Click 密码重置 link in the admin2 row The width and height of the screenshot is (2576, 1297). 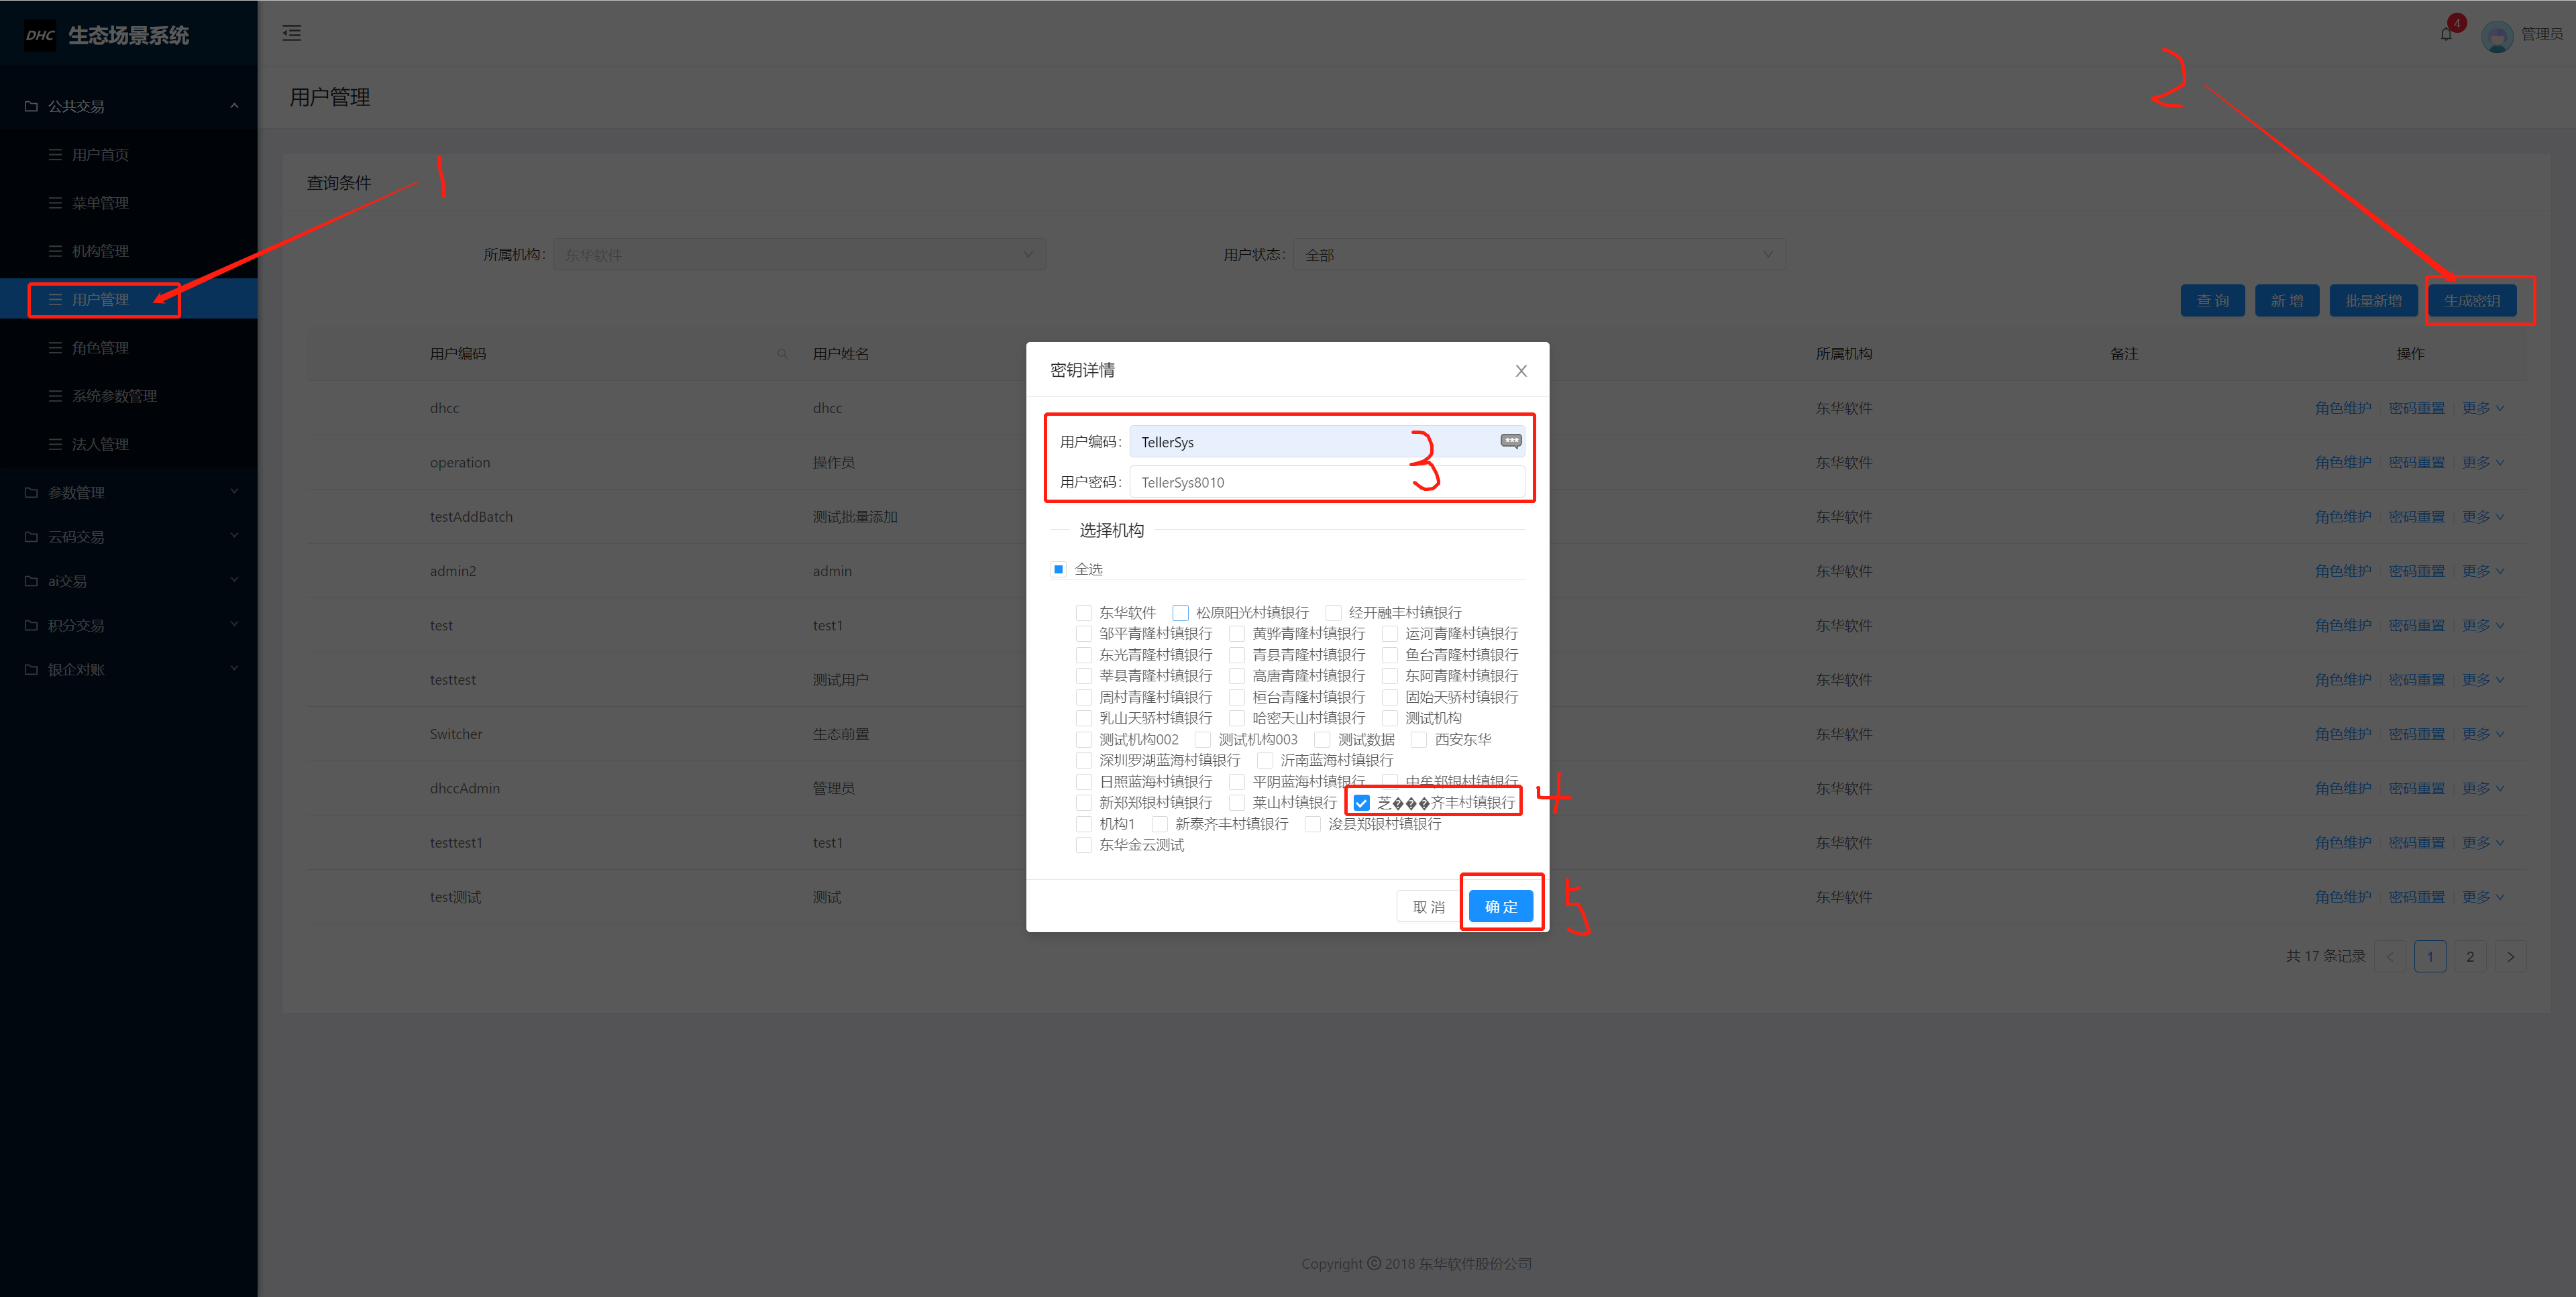(x=2417, y=571)
